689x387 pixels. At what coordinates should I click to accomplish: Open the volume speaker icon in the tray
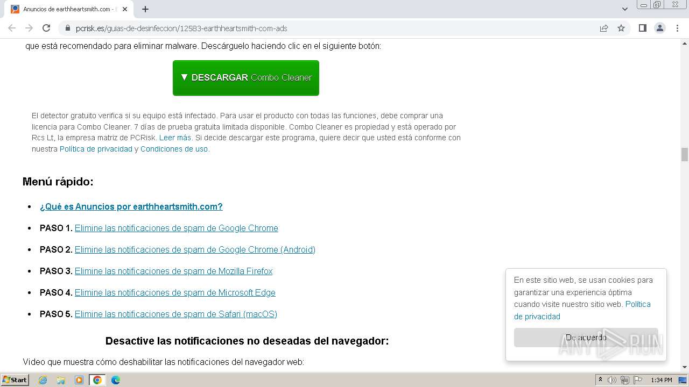612,380
